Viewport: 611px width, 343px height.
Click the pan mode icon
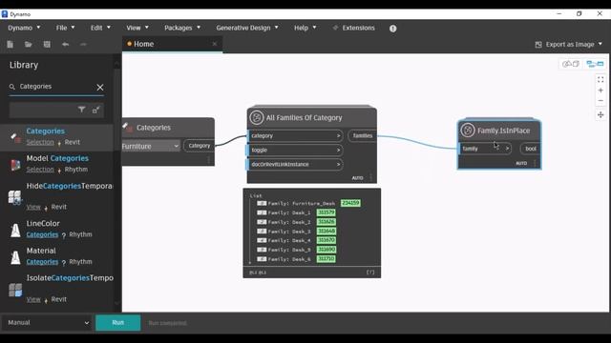click(x=600, y=115)
